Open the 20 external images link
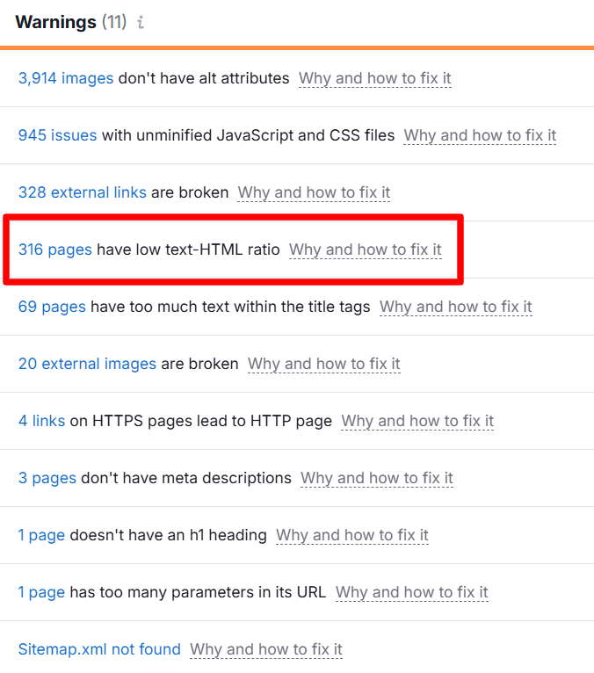 (x=87, y=364)
